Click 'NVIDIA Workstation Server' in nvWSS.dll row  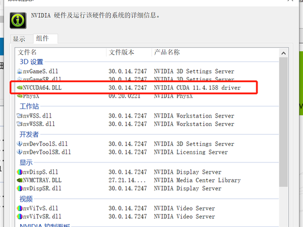point(194,116)
